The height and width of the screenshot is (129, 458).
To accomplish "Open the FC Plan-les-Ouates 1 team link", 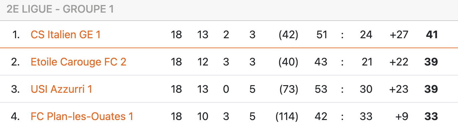I will coord(82,116).
